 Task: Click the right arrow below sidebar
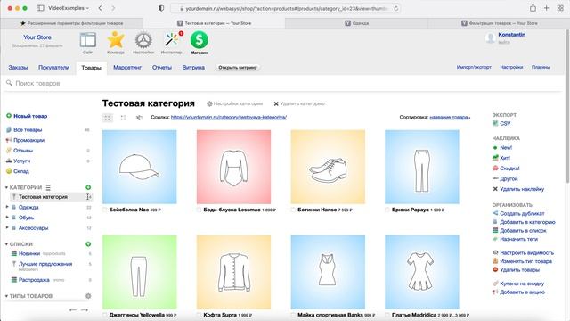[x=85, y=309]
